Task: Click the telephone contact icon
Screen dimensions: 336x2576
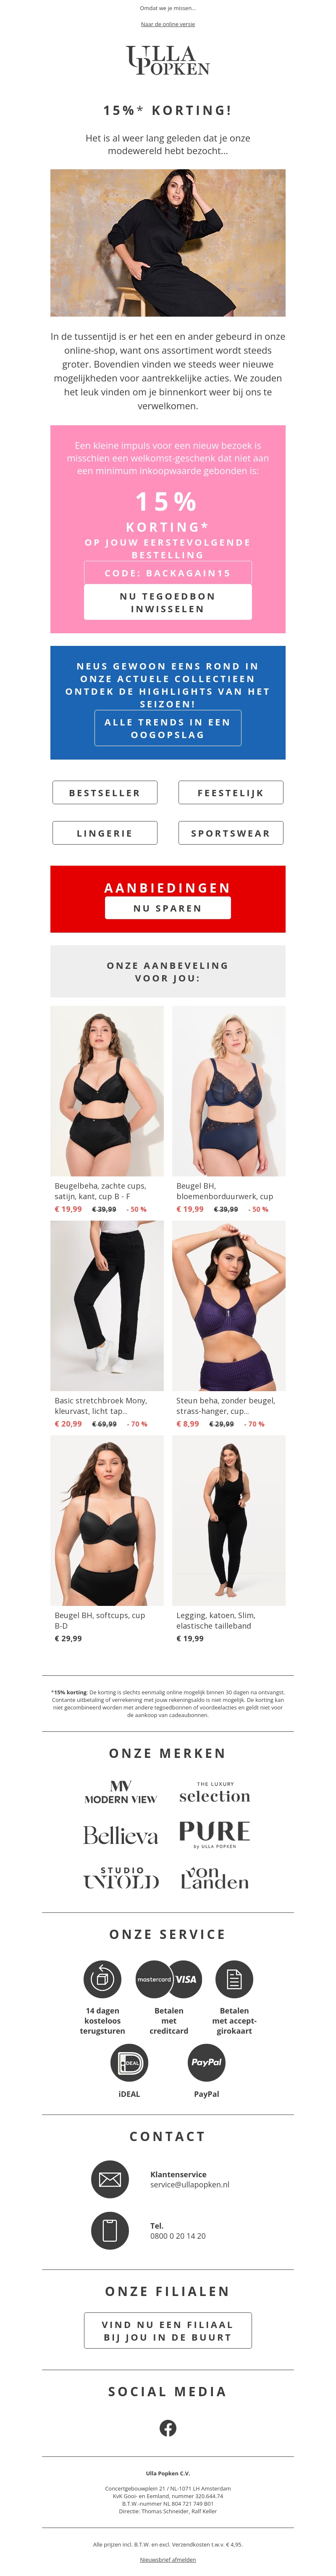Action: [110, 2229]
